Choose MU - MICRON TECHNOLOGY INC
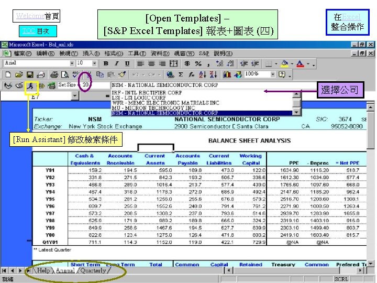The image size is (377, 283). pyautogui.click(x=153, y=108)
